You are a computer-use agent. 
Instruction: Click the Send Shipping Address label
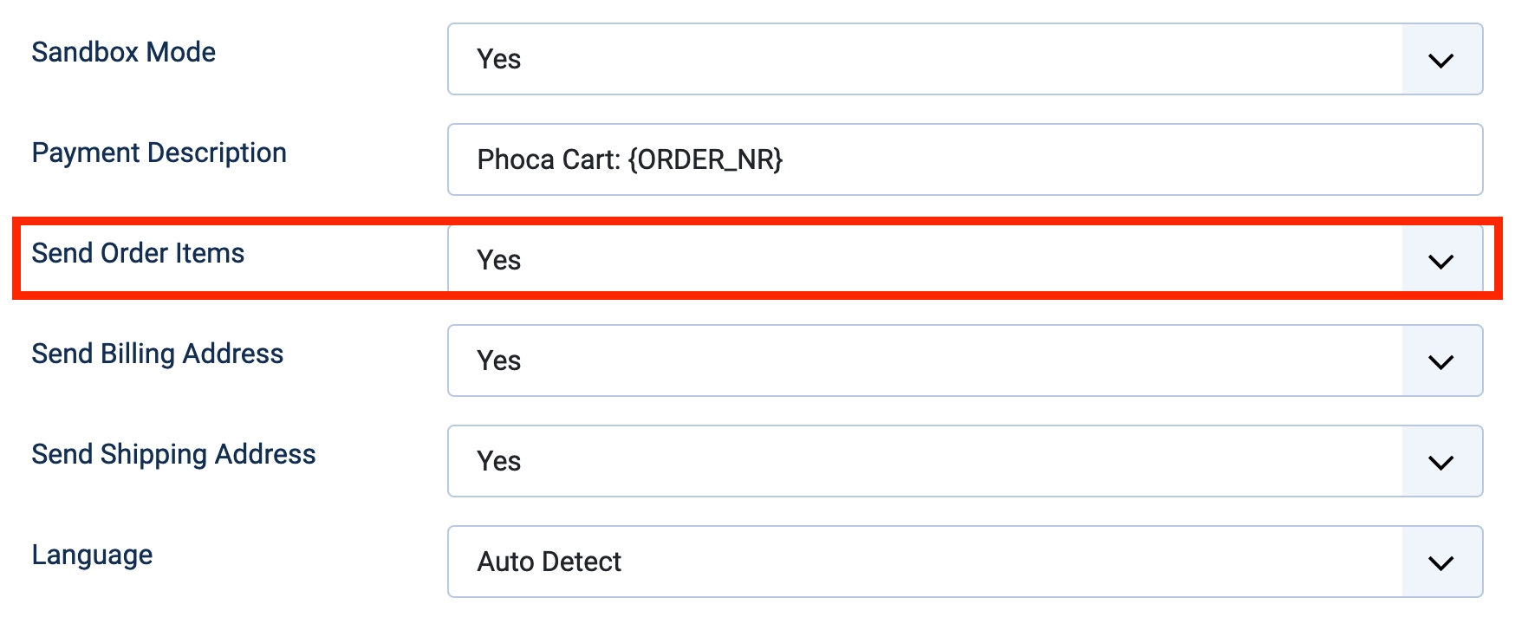point(174,454)
